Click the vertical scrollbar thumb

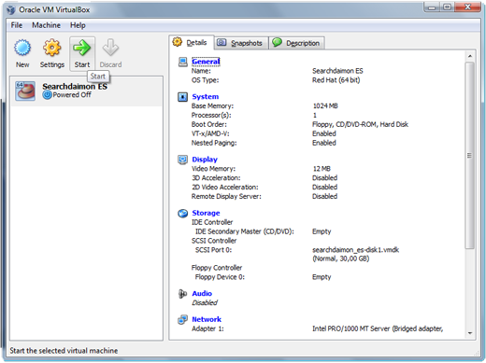tap(470, 155)
